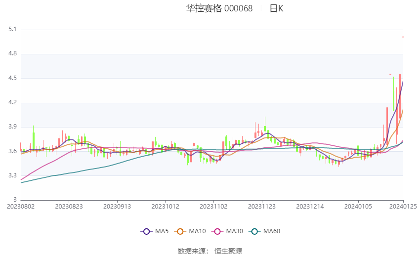The image size is (420, 255).
Task: Click the latest candlestick mark above 5.0
Action: (x=403, y=37)
